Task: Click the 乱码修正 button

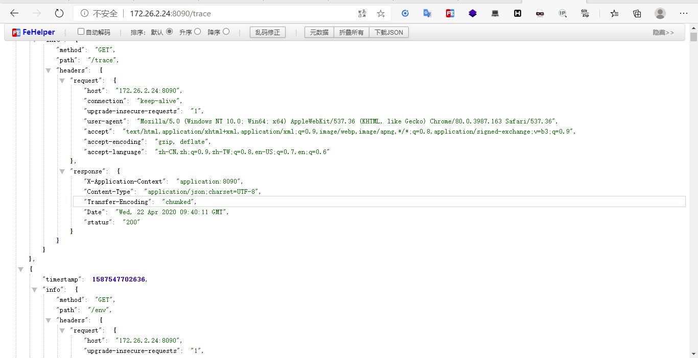Action: click(268, 32)
